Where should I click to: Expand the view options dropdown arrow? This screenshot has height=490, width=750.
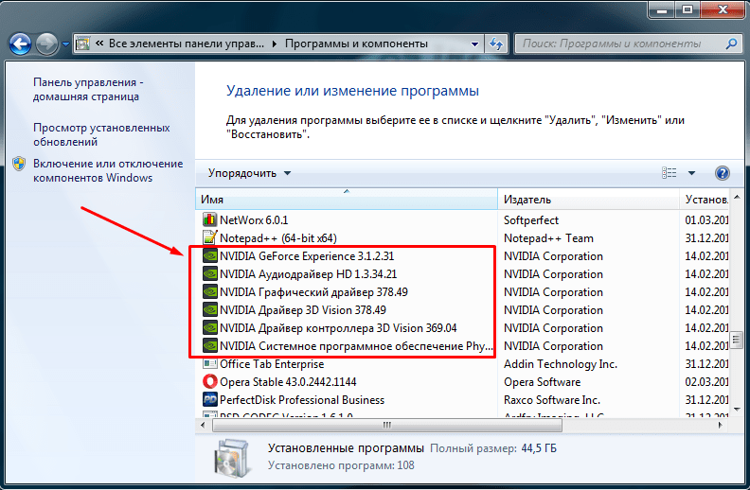point(691,173)
